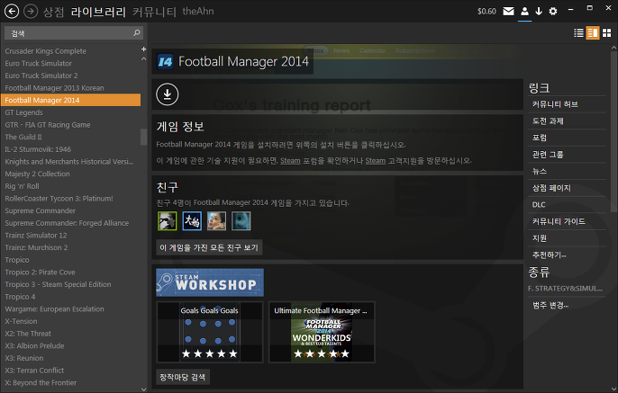Viewport: 618px width, 393px height.
Task: Switch to detail view icon
Action: [x=593, y=33]
